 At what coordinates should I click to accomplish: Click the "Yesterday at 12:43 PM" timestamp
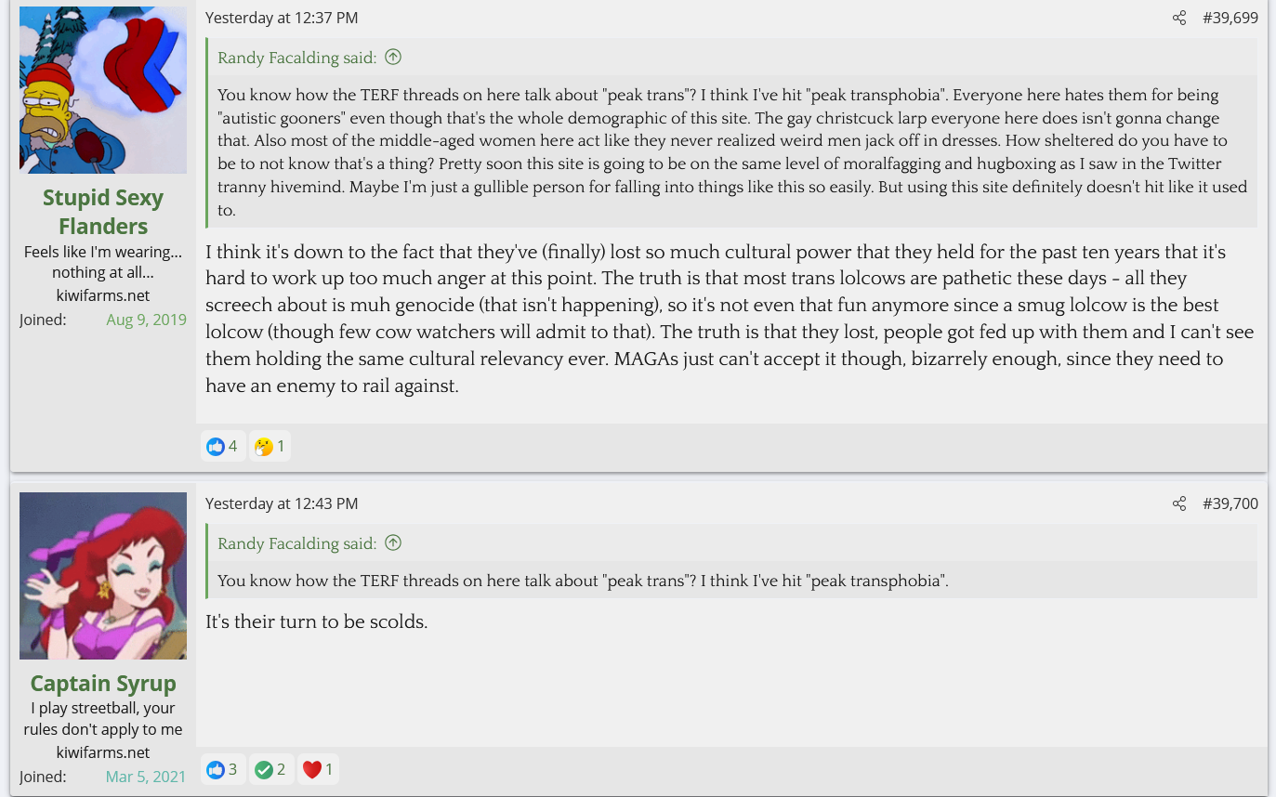tap(282, 503)
